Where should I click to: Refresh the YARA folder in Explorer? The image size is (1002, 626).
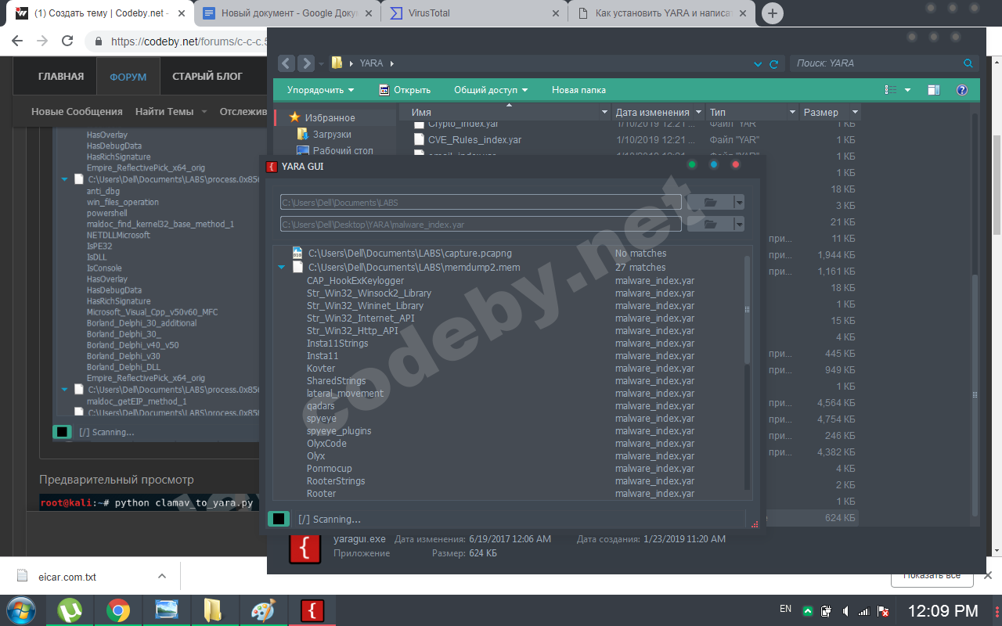pyautogui.click(x=774, y=64)
